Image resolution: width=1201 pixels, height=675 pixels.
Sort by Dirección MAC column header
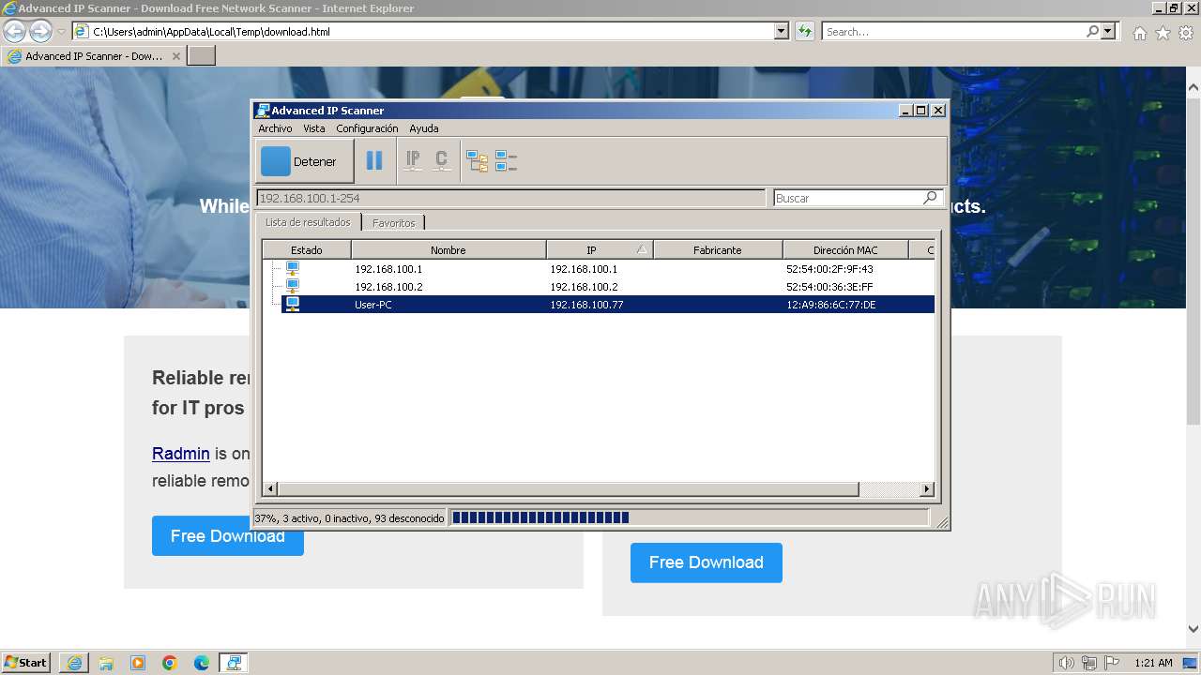845,250
